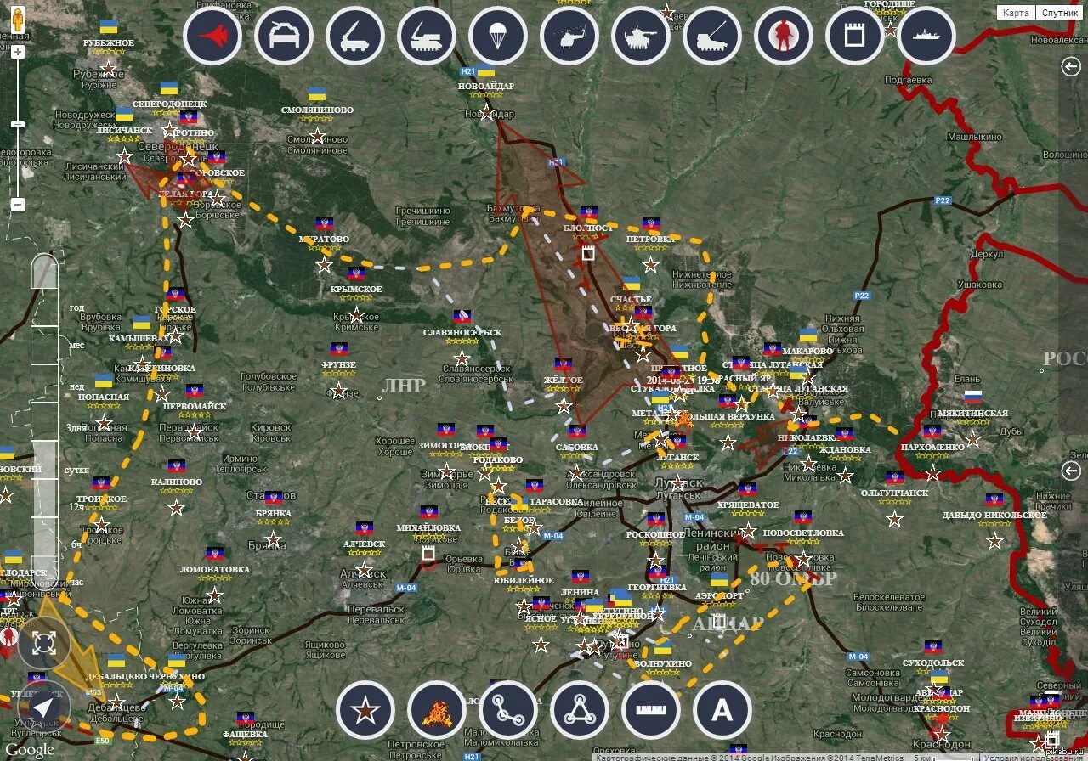Click the СЧАСТЬЕ town label

(631, 300)
